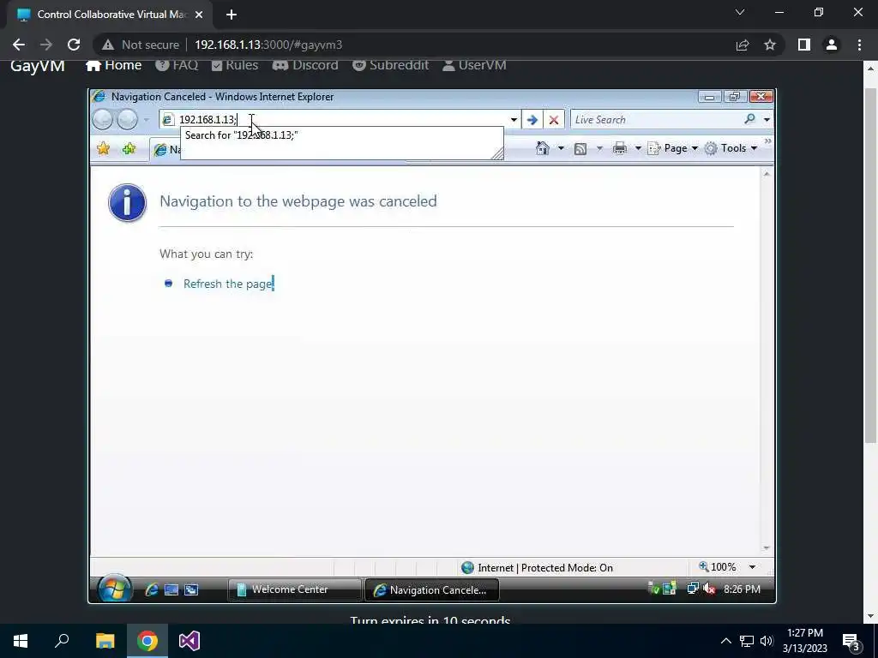This screenshot has width=878, height=658.
Task: Switch to Welcome Center taskbar button
Action: click(295, 589)
